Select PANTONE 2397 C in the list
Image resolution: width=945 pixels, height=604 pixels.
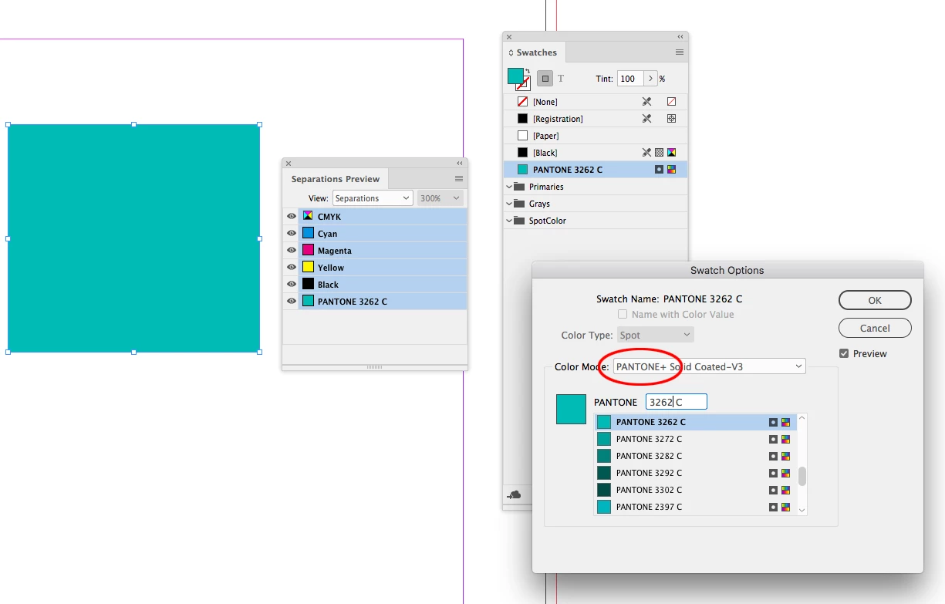[696, 507]
